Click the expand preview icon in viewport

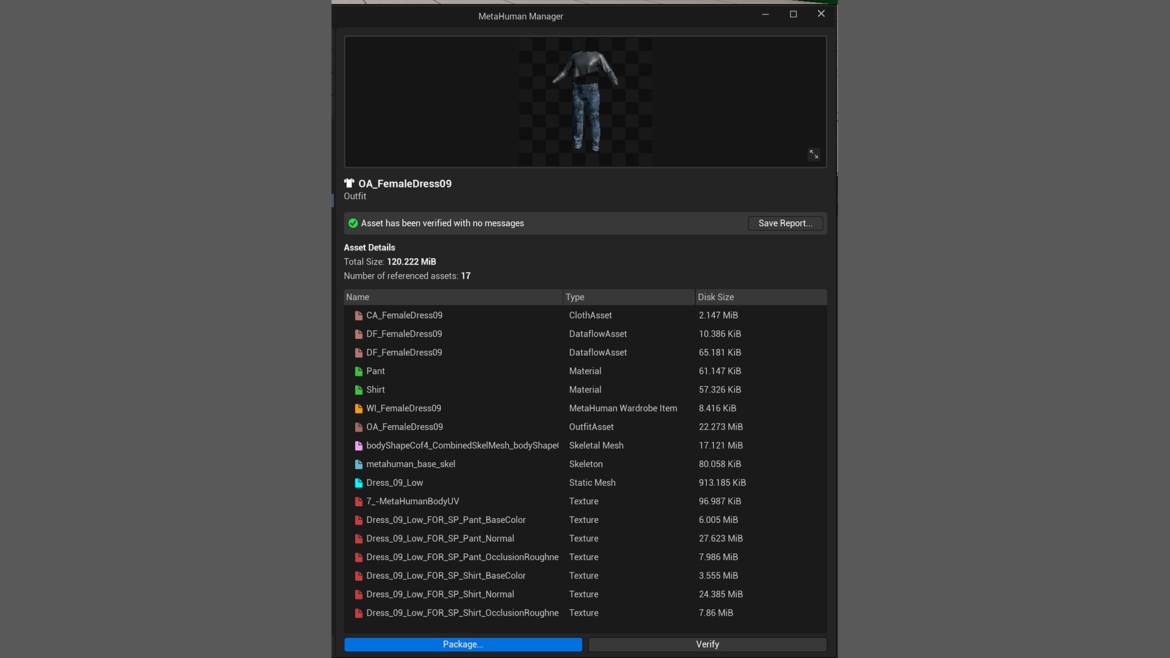[x=814, y=154]
